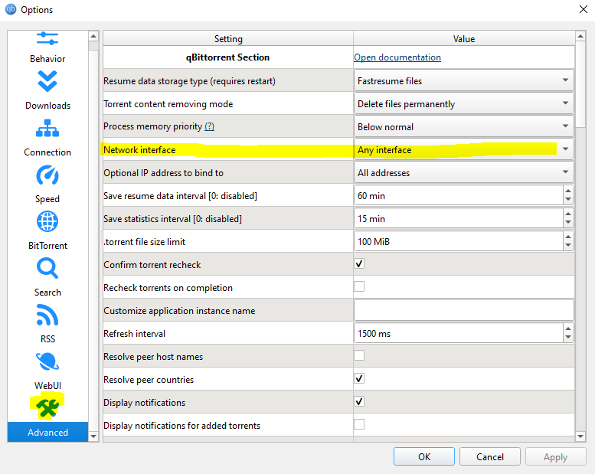Open the BitTorrent globe icon

tap(47, 221)
